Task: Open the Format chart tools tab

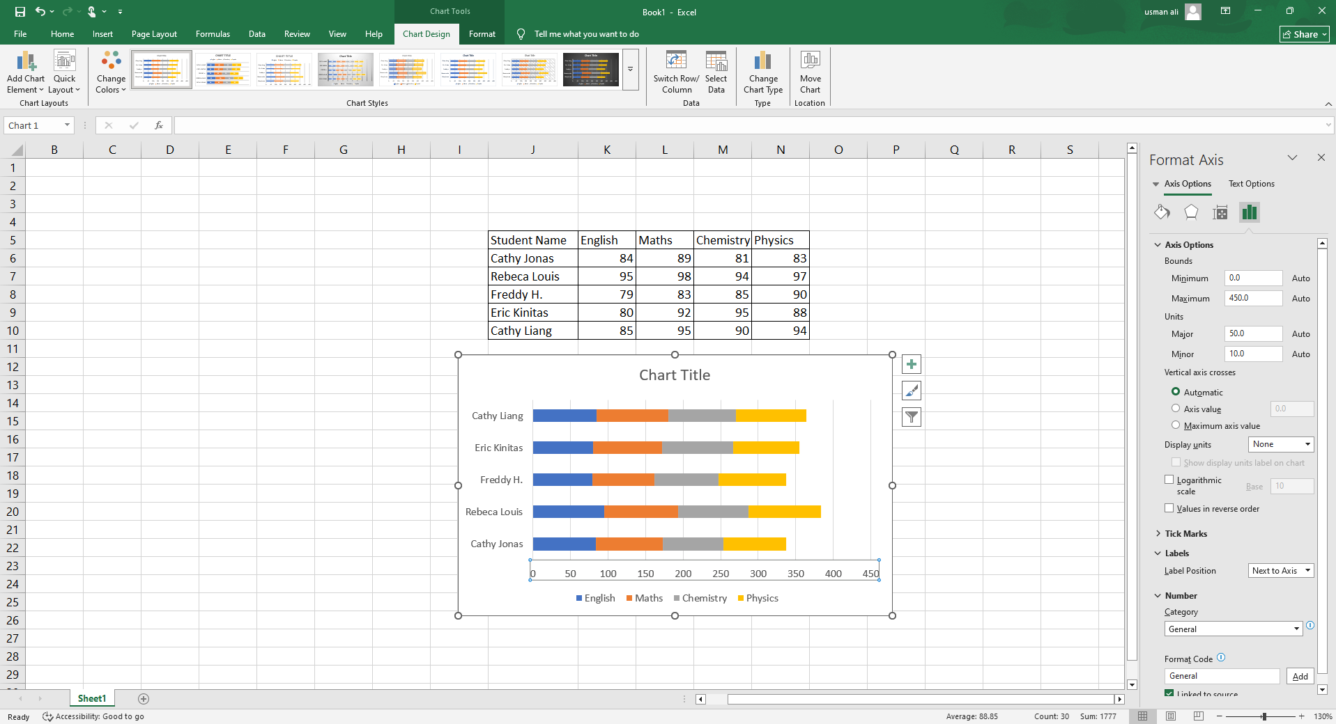Action: coord(482,34)
